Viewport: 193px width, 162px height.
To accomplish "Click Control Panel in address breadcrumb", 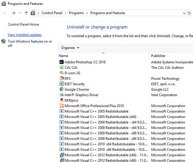I will [52, 13].
